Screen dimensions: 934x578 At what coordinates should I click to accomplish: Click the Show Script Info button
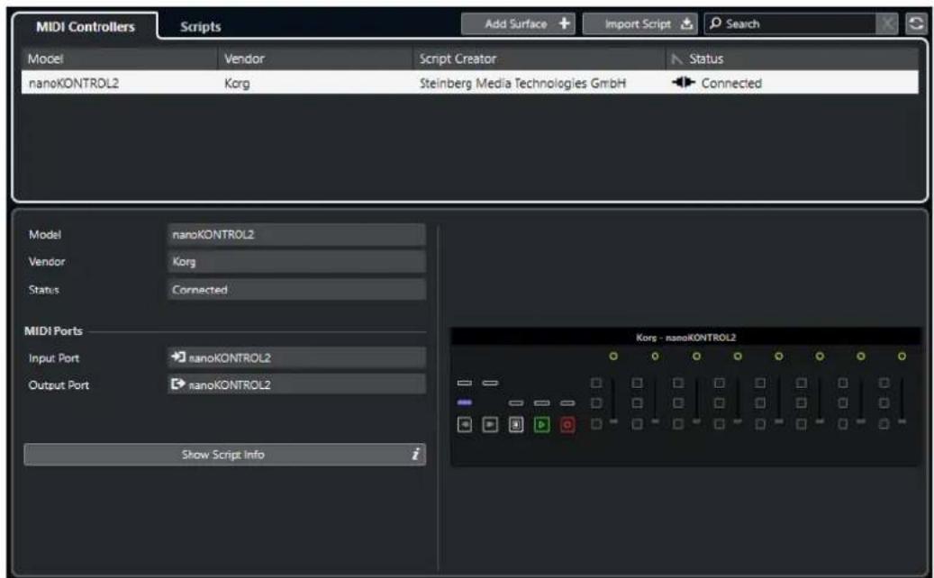tap(224, 455)
